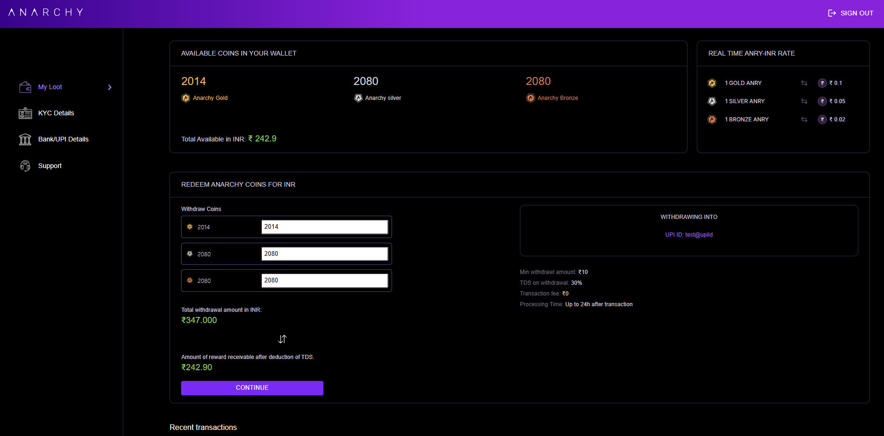
Task: Open KYC Details from the sidebar
Action: coord(56,113)
